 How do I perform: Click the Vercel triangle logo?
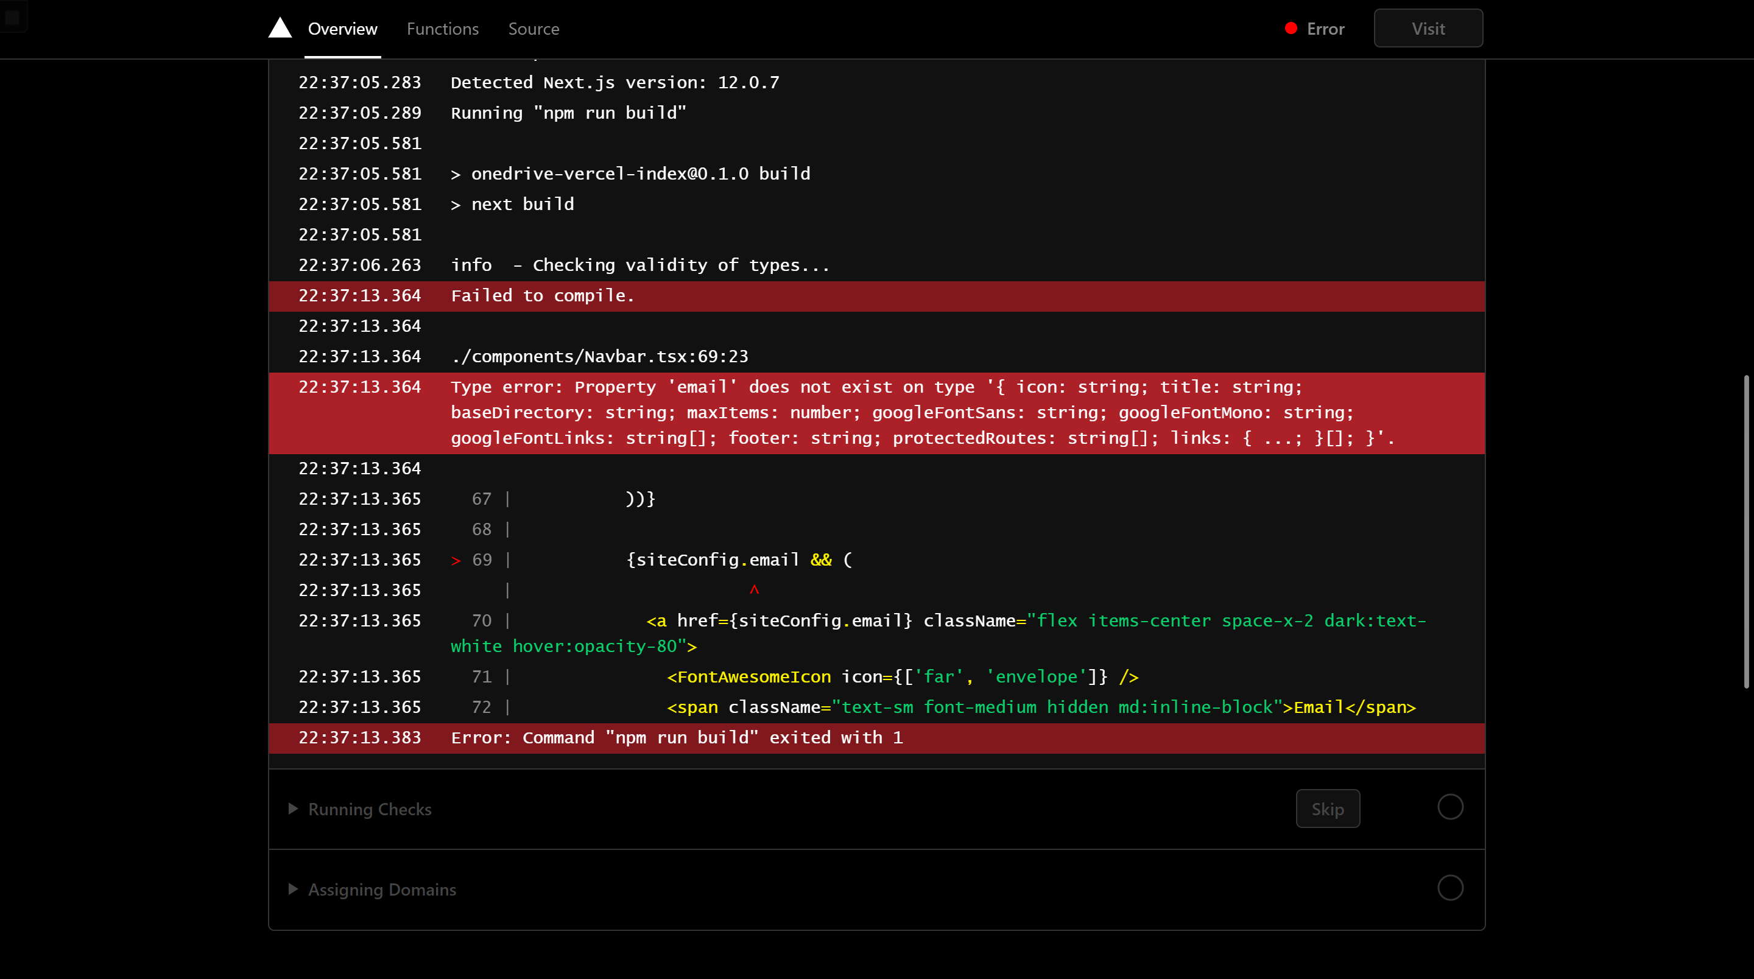click(280, 28)
